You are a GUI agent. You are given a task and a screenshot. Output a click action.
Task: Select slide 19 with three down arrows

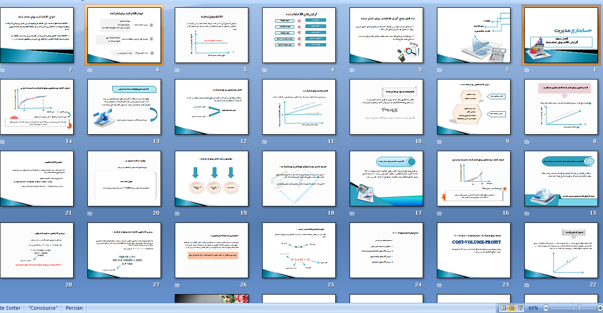(211, 179)
